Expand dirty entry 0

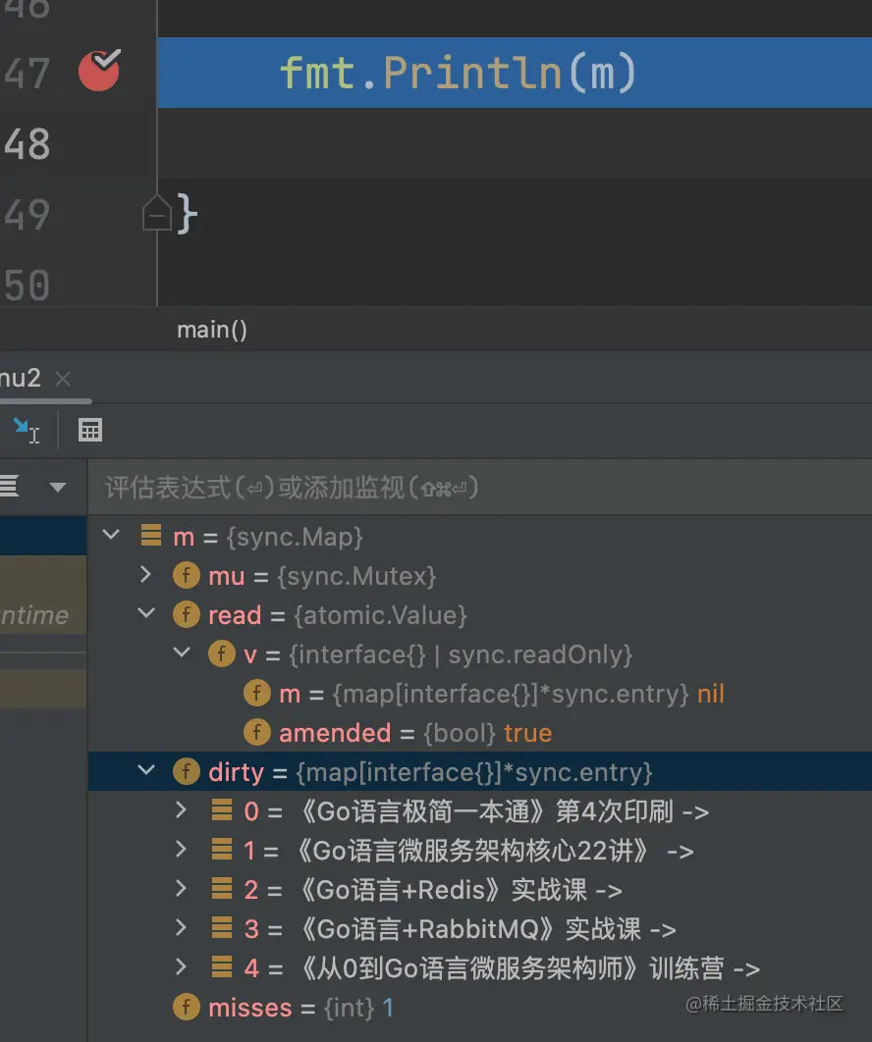[181, 809]
